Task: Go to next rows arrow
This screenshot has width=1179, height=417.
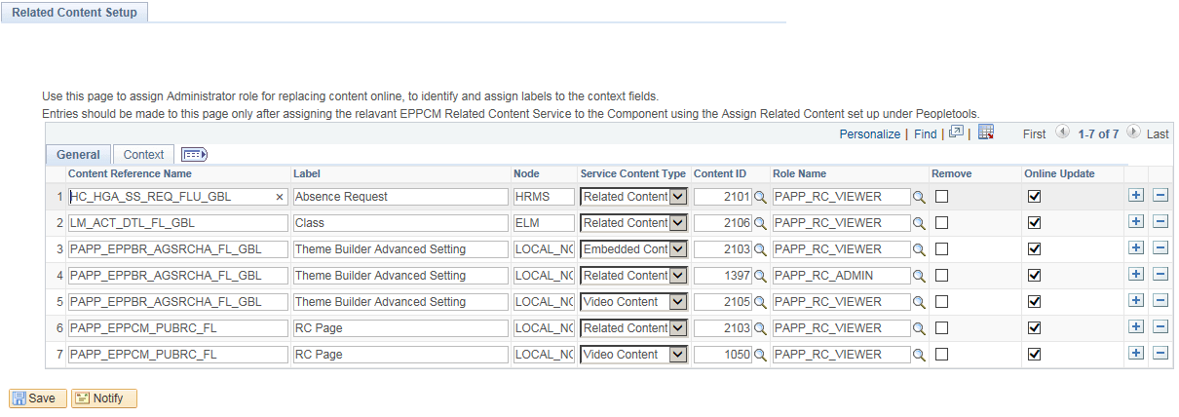Action: coord(1133,133)
